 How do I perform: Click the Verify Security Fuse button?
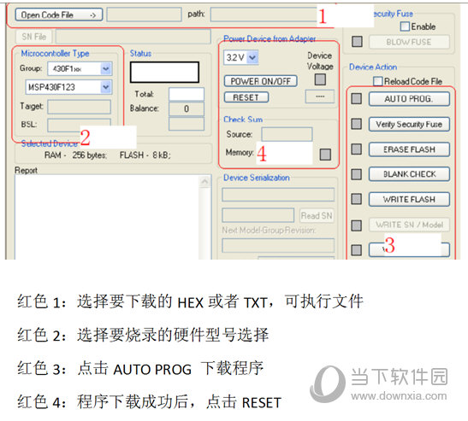click(x=409, y=124)
